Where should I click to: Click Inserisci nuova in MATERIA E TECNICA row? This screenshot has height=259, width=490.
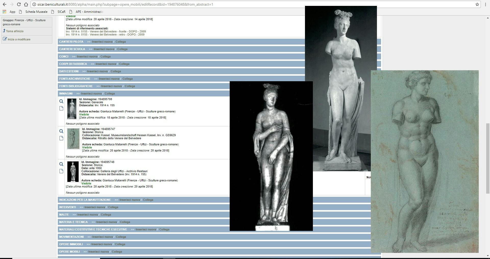(106, 222)
